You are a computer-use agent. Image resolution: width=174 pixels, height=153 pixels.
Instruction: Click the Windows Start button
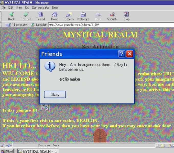7,151
